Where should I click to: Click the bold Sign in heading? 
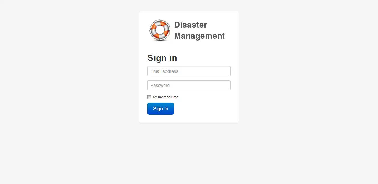pos(162,58)
